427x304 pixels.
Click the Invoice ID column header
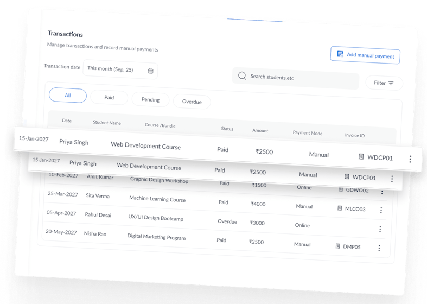coord(354,135)
